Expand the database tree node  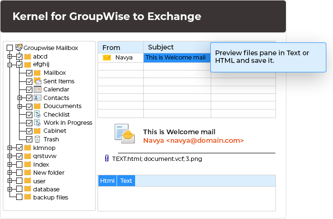(x=10, y=189)
